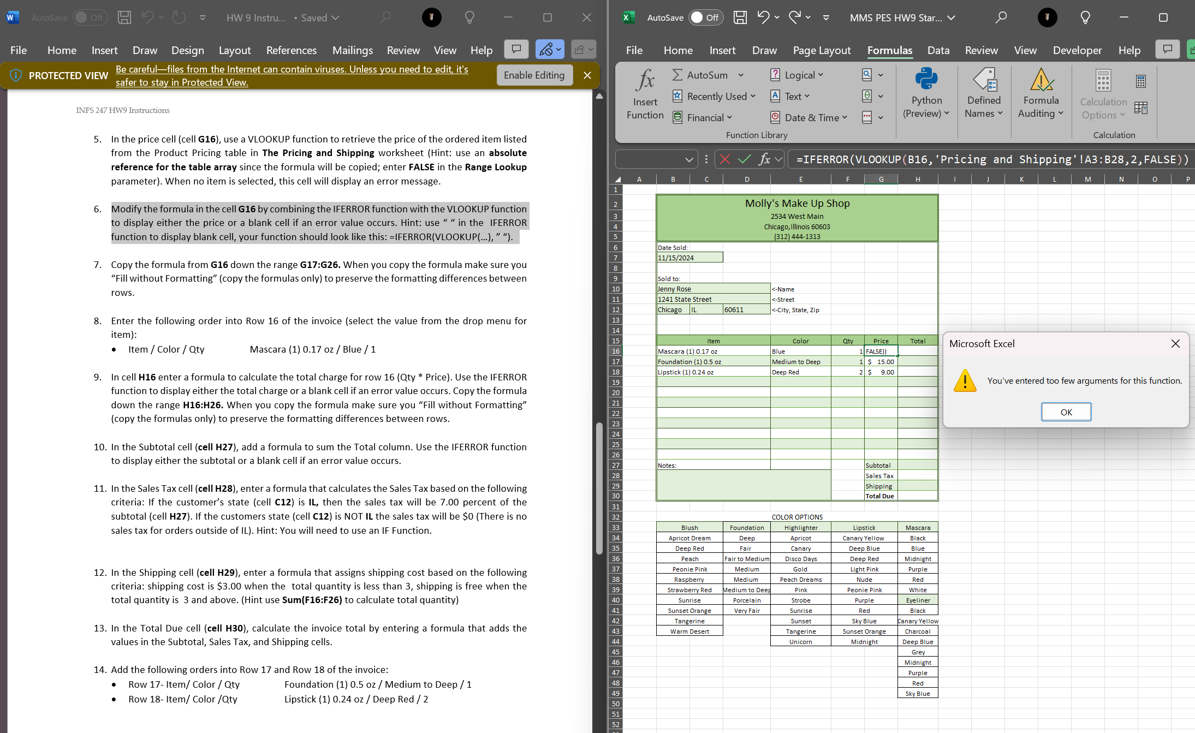This screenshot has width=1195, height=733.
Task: Click the Insert Function fx icon
Action: coord(645,82)
